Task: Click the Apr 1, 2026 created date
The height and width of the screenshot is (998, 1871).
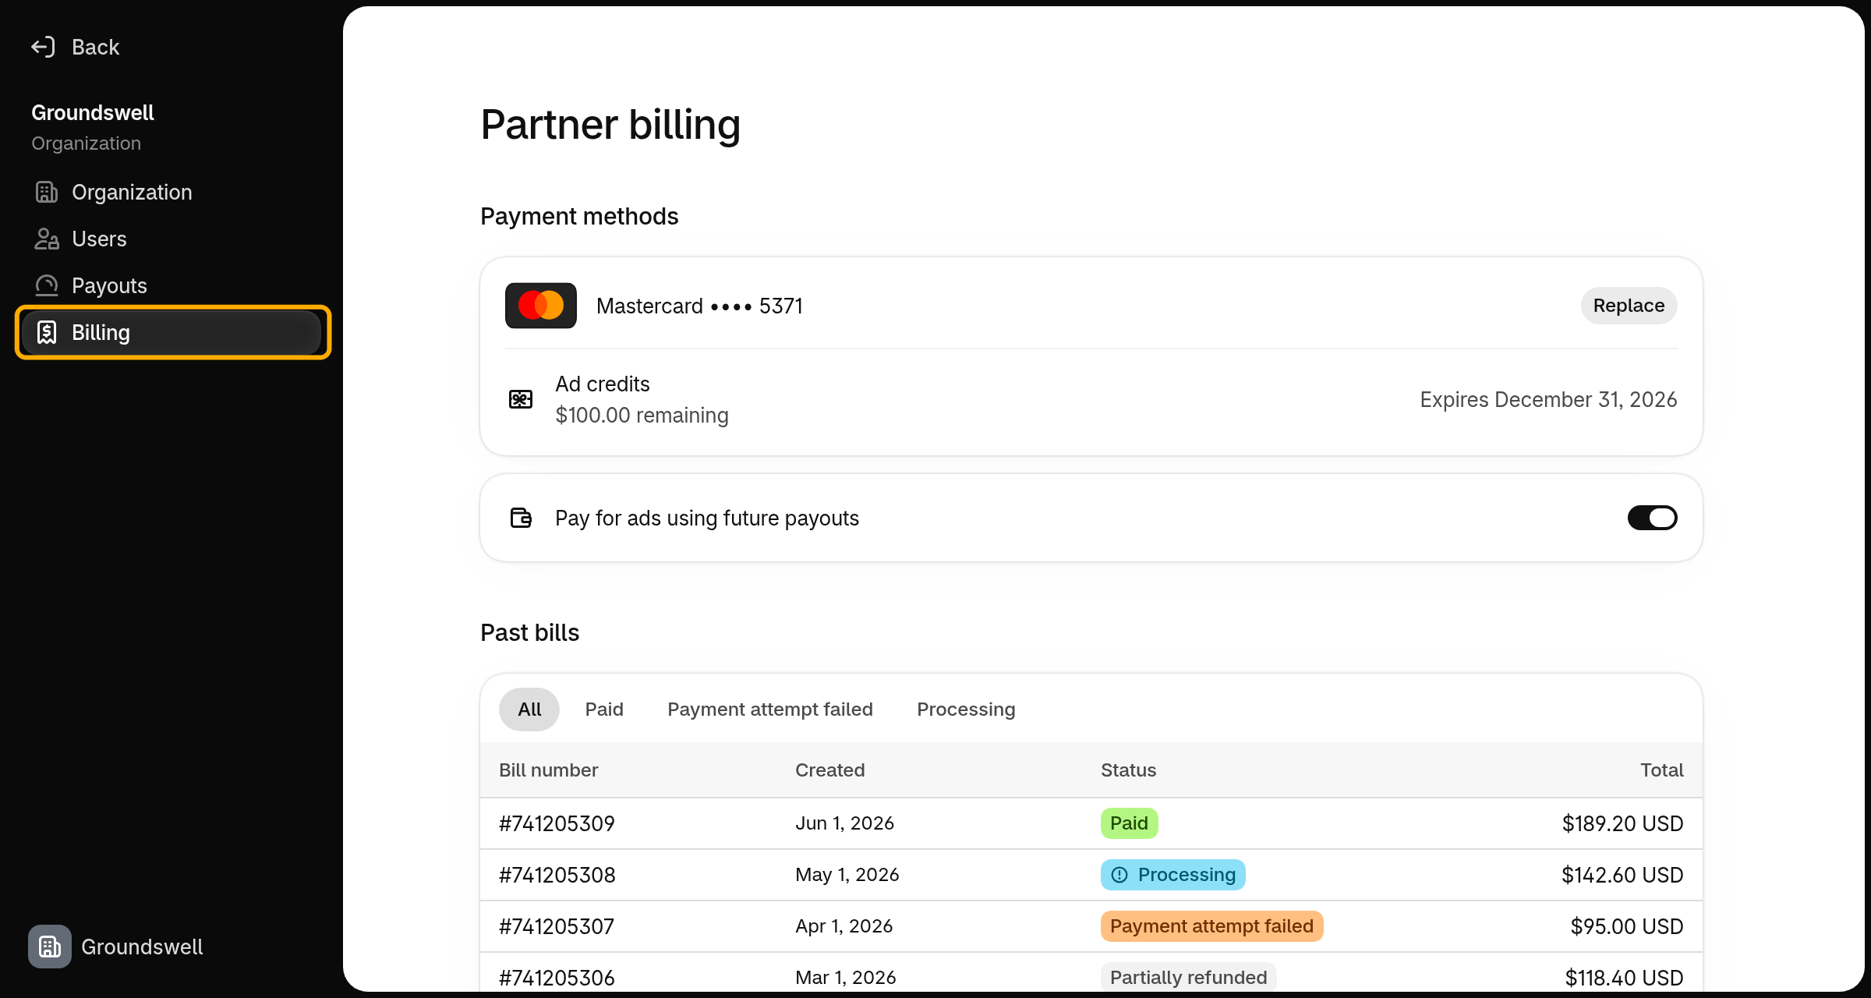Action: [844, 926]
